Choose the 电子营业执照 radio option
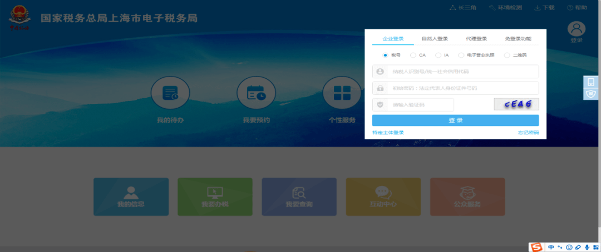The image size is (601, 252). (x=461, y=55)
